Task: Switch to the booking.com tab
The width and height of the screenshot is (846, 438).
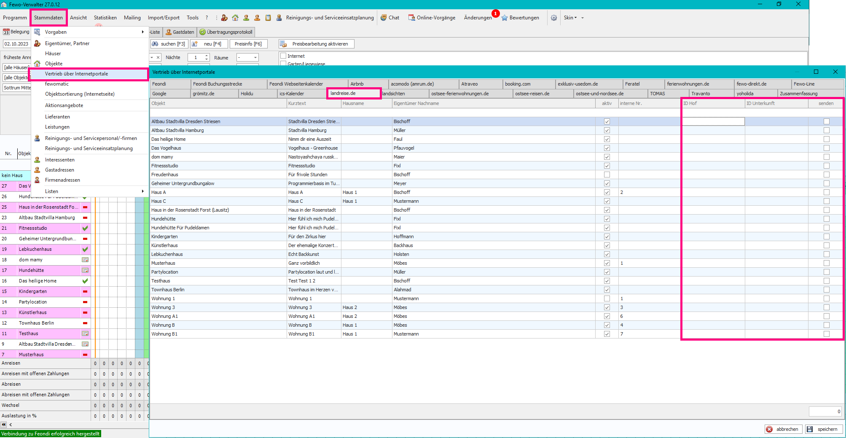Action: [x=529, y=84]
